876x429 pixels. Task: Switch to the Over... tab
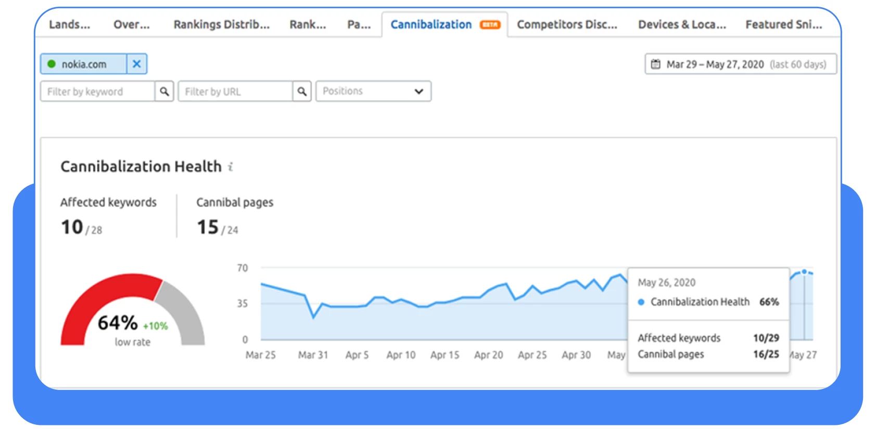[x=132, y=24]
